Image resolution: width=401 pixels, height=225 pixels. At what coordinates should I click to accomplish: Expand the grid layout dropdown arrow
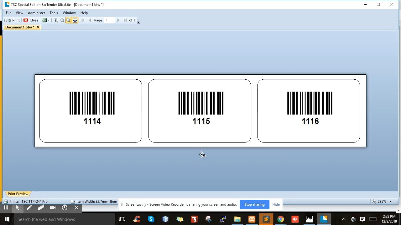tap(49, 20)
